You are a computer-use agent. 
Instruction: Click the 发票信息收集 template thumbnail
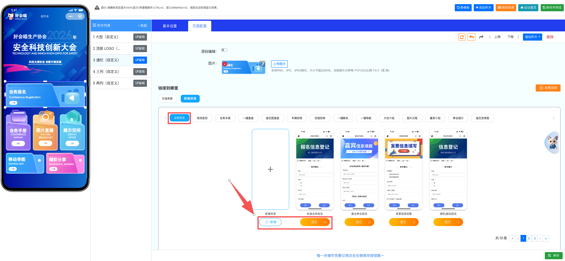(404, 169)
